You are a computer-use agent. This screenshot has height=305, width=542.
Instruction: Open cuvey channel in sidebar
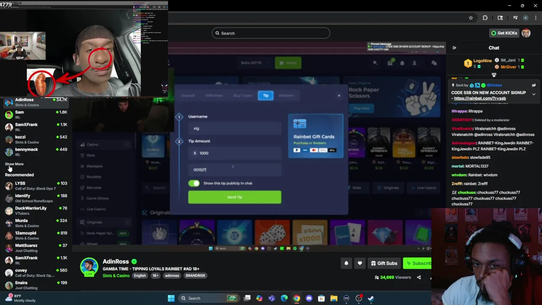(36, 272)
